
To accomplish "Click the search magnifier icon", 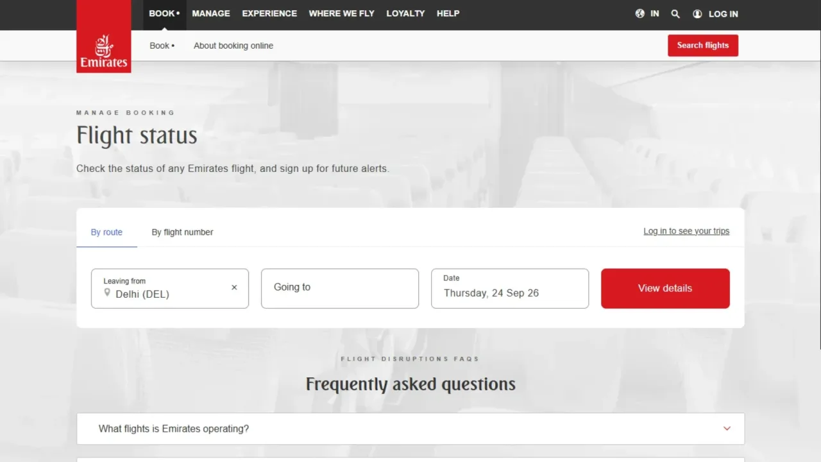I will pos(675,13).
